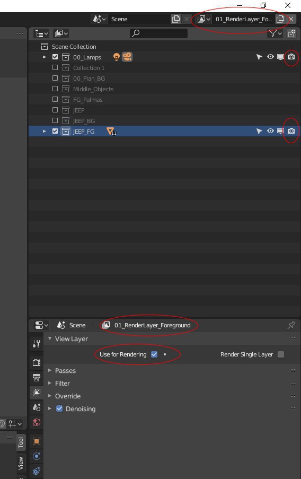Click the 01_RenderLayer_Fo.. view layer name field
301x479 pixels.
pos(243,19)
